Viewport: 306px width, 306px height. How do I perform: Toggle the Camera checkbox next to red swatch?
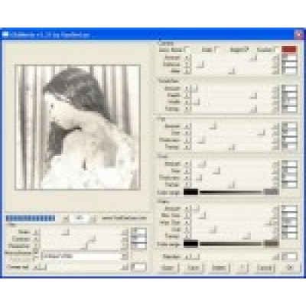point(275,50)
